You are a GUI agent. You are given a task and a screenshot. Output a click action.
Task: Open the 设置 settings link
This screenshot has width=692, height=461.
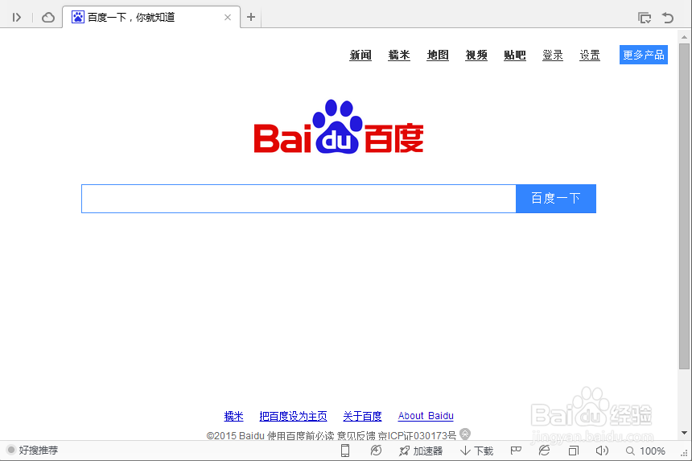coord(590,56)
